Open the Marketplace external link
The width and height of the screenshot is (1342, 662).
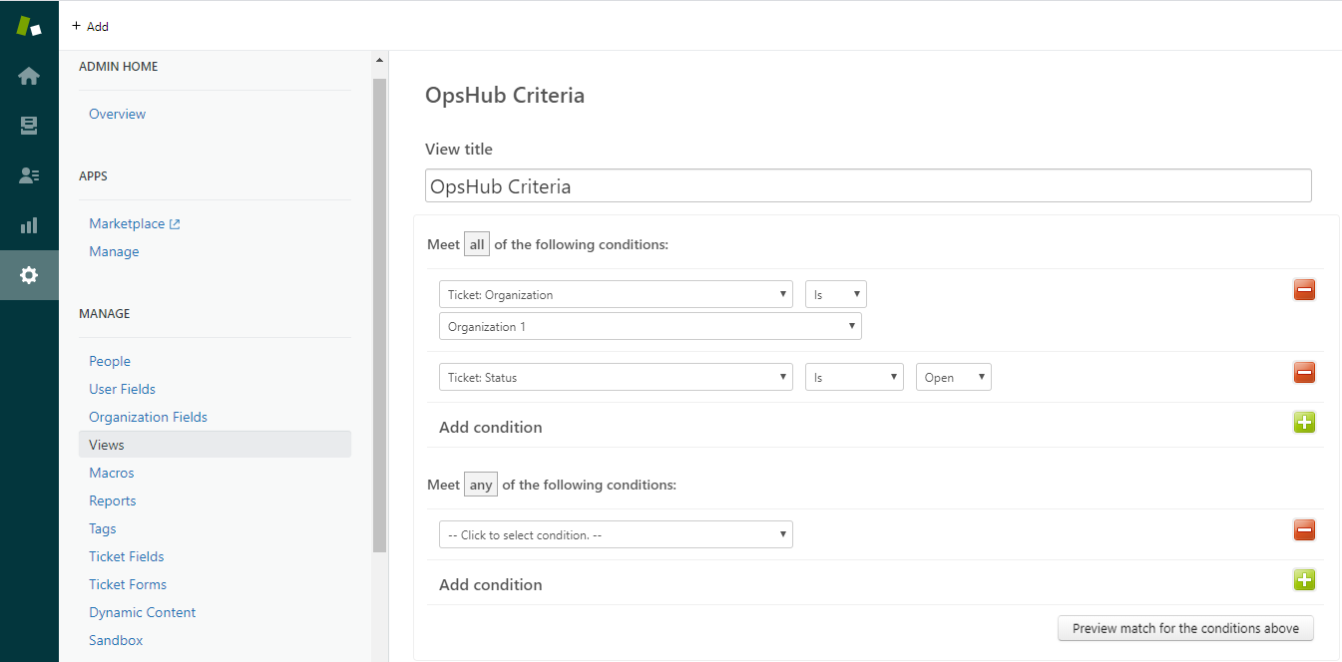(x=134, y=223)
